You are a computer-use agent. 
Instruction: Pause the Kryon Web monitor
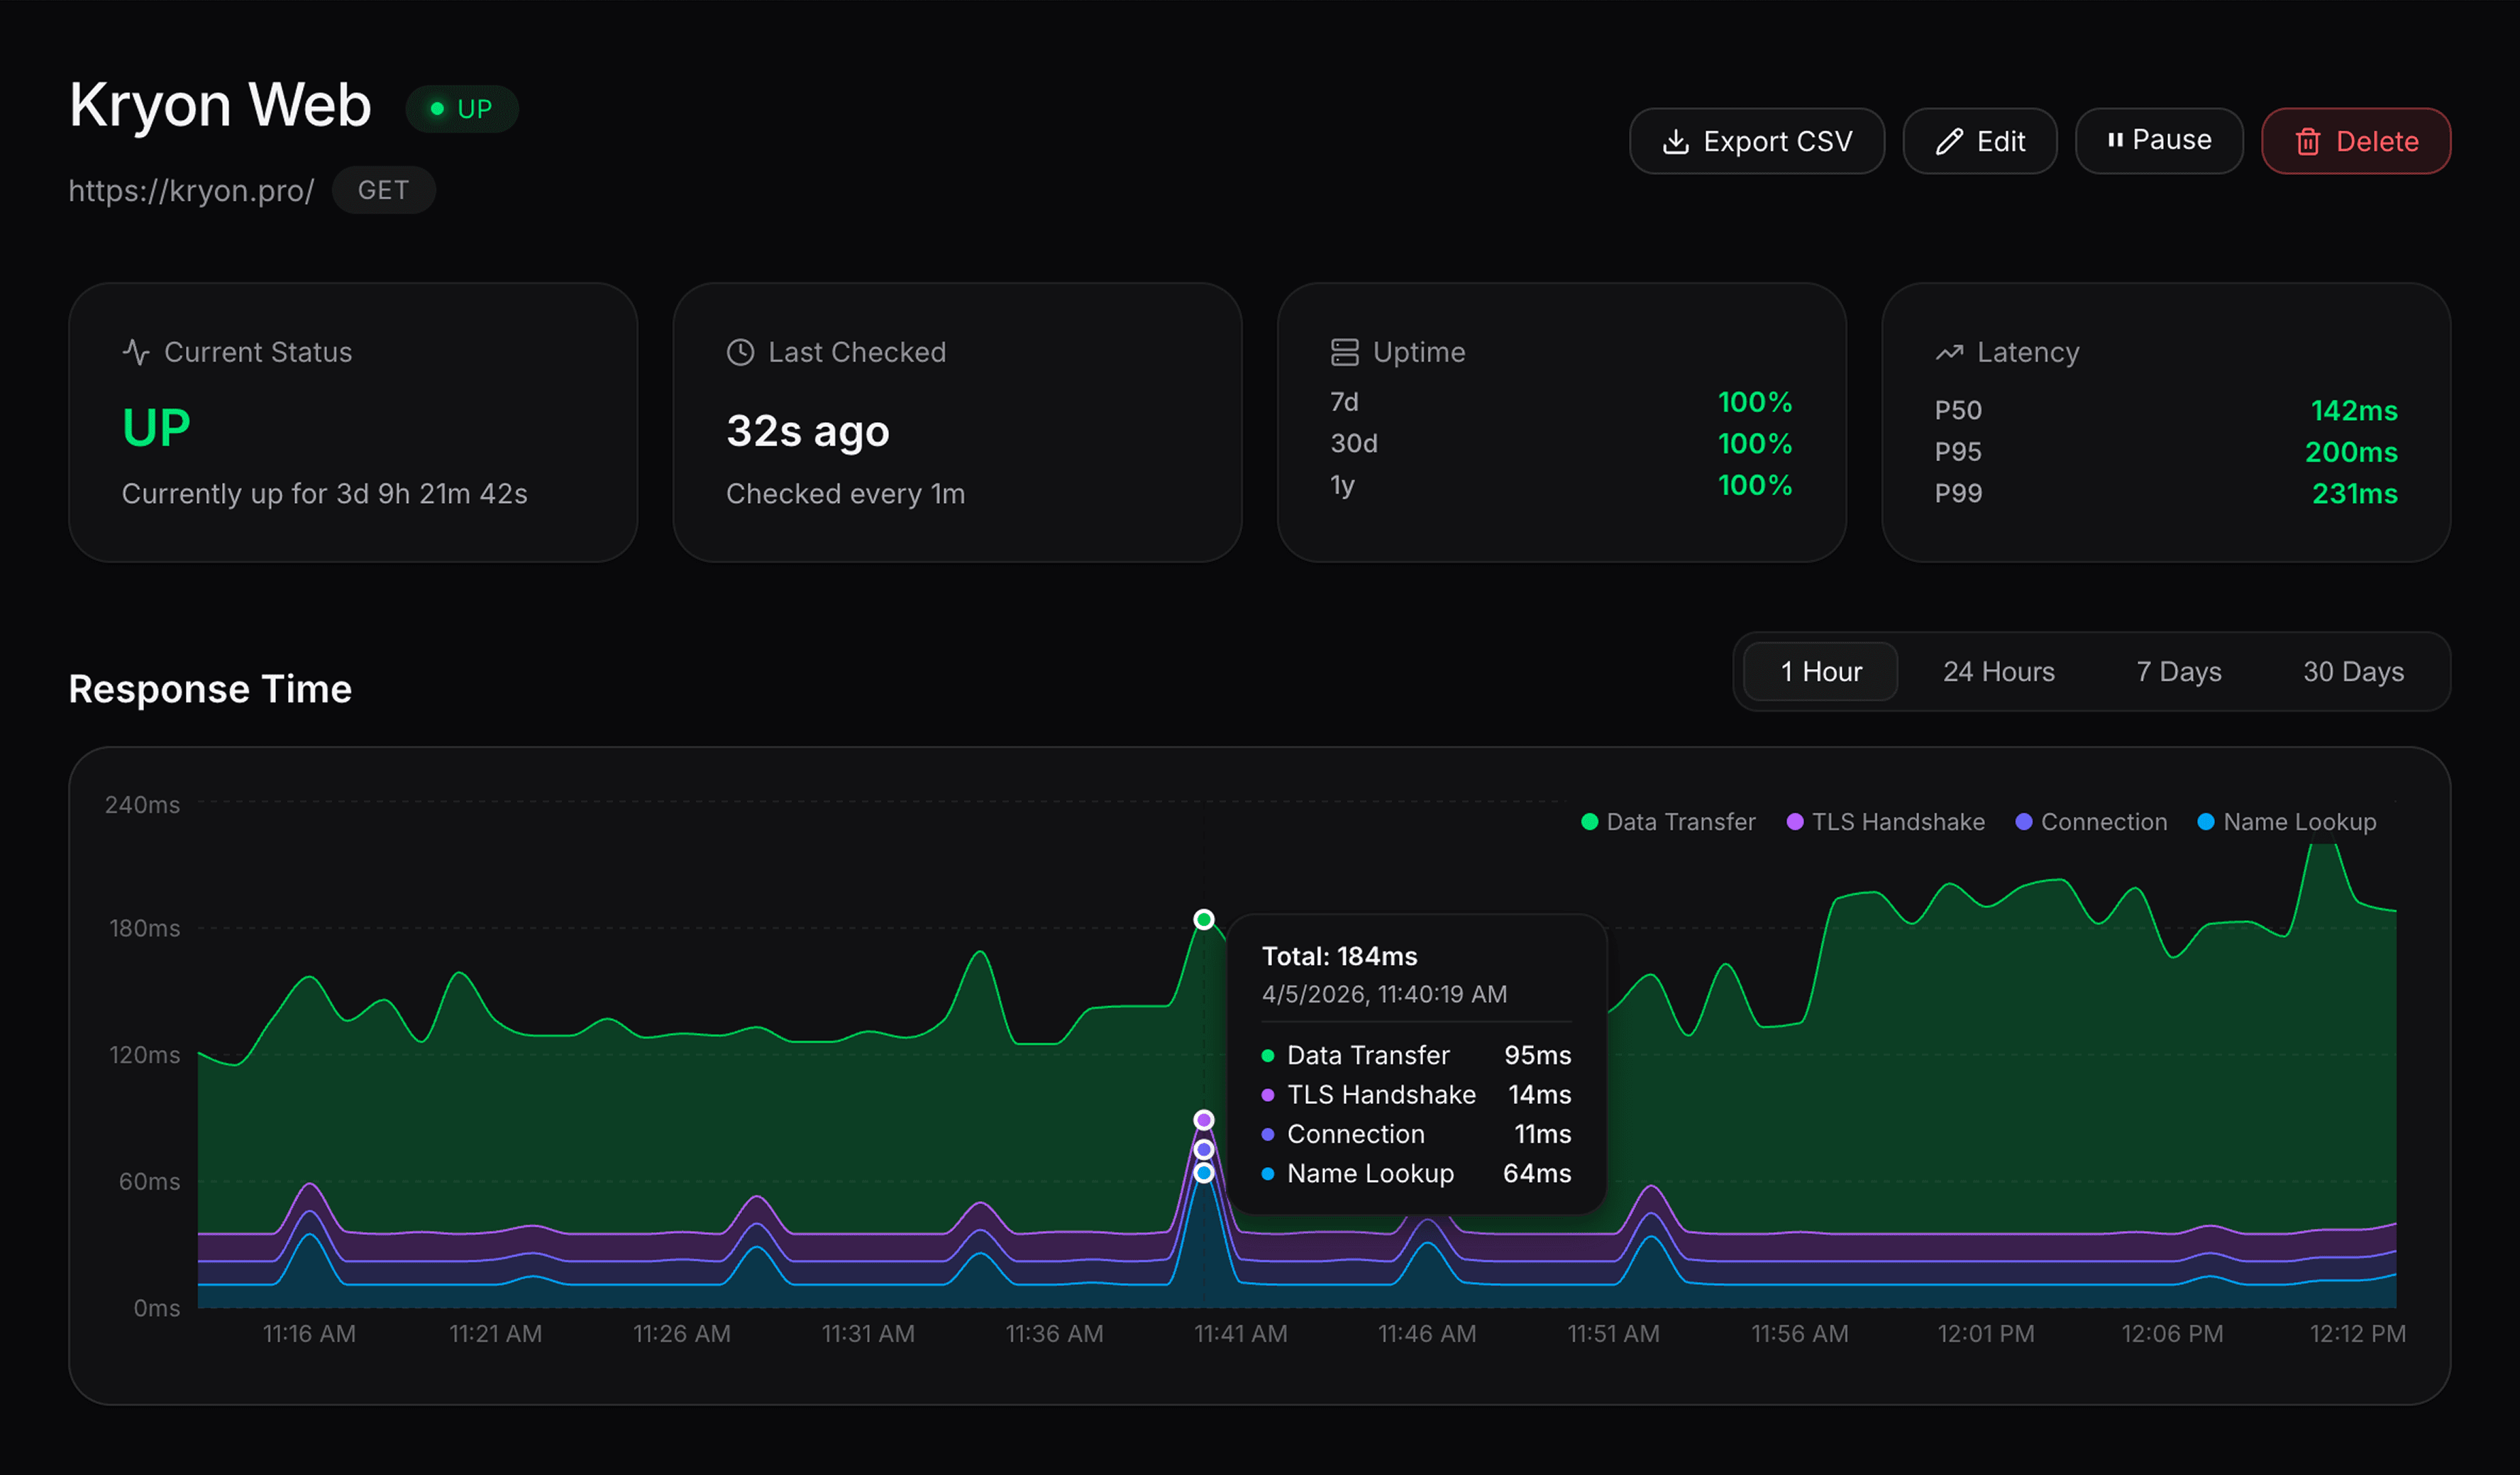click(2159, 141)
